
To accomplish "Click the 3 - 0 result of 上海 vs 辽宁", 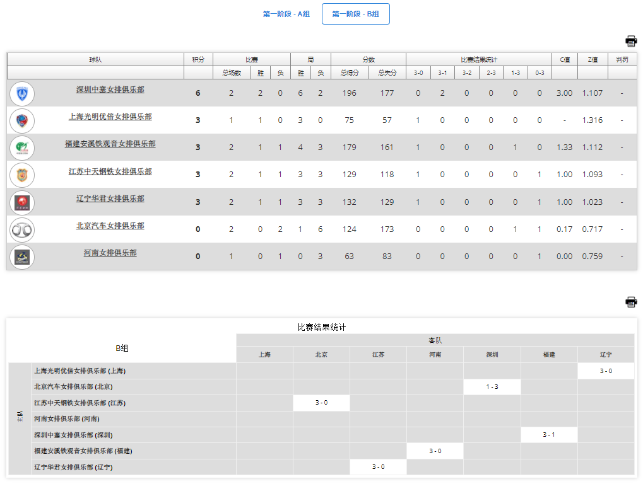I will 606,371.
